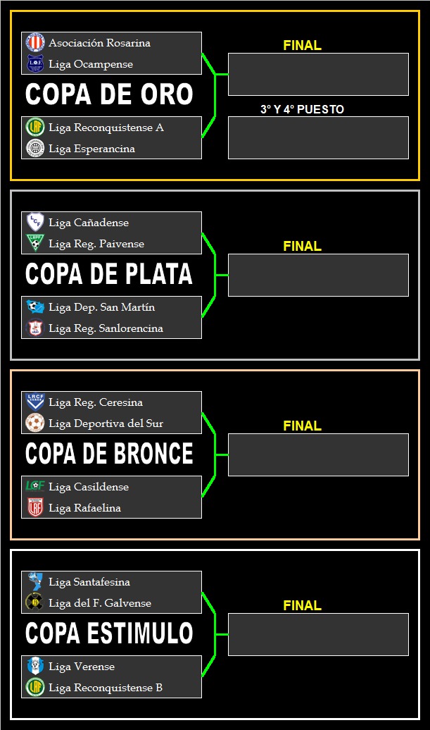The width and height of the screenshot is (430, 730).
Task: Click the Liga Reg. Ceresina crest
Action: point(35,402)
